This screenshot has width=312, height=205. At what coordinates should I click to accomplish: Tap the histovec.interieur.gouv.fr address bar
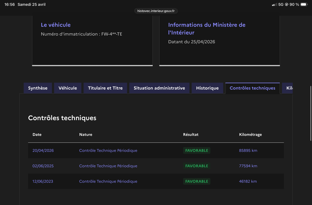[156, 11]
